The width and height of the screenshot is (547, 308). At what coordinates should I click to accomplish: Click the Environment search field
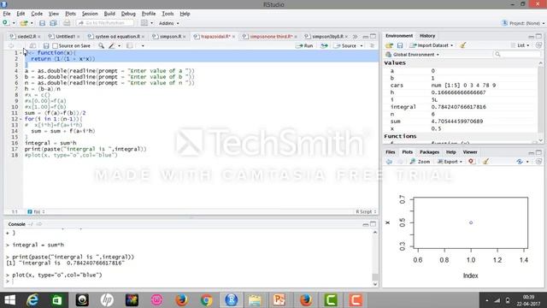point(518,55)
